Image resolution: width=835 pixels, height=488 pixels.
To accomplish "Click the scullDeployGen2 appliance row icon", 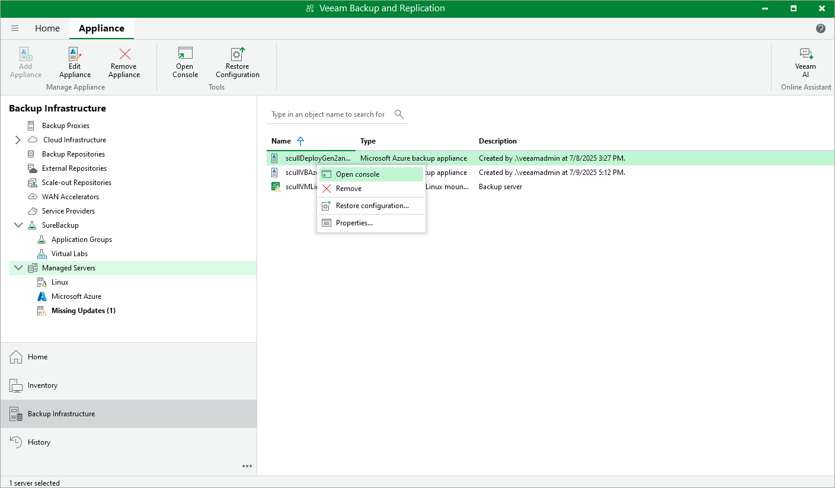I will click(x=274, y=158).
